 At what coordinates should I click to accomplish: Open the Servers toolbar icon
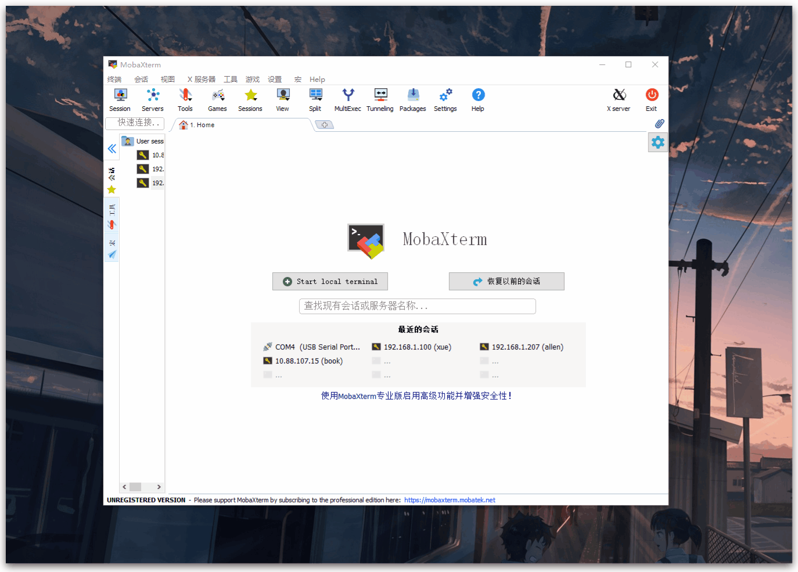(x=153, y=99)
